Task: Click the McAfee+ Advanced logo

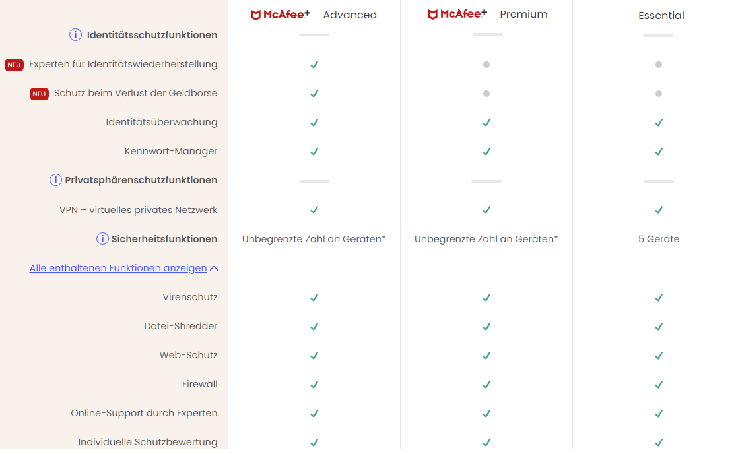Action: 281,15
